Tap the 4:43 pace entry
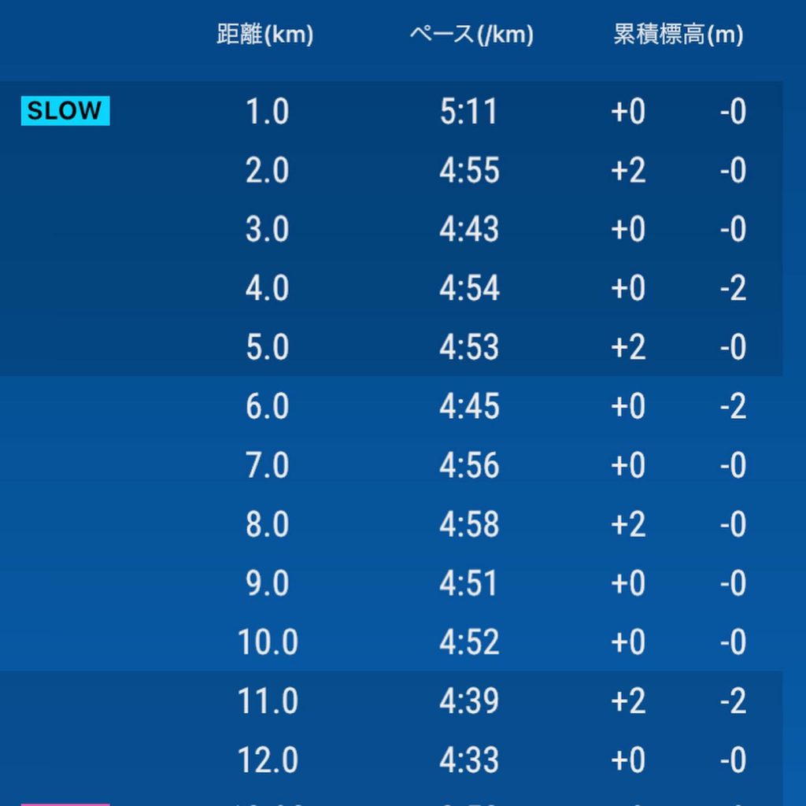The image size is (806, 806). (469, 229)
